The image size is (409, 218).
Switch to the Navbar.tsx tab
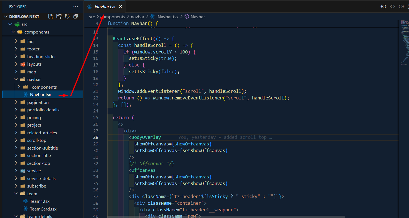105,7
